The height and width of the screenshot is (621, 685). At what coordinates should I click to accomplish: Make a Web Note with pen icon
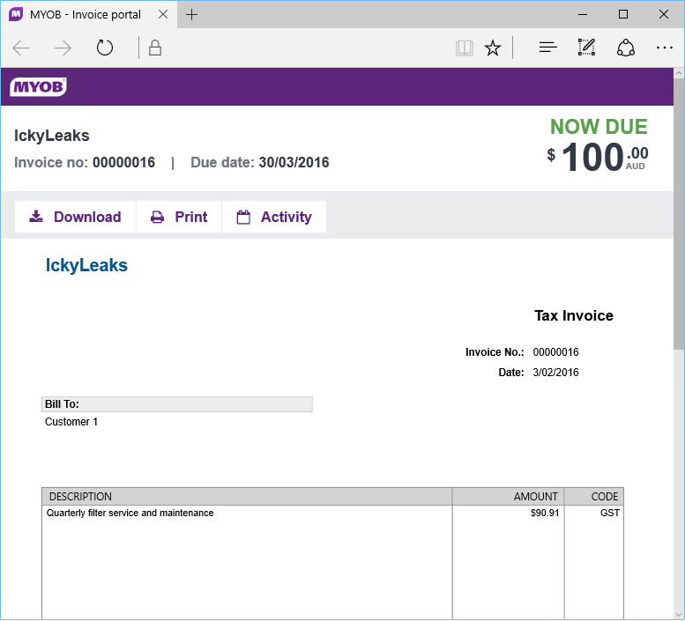point(586,48)
